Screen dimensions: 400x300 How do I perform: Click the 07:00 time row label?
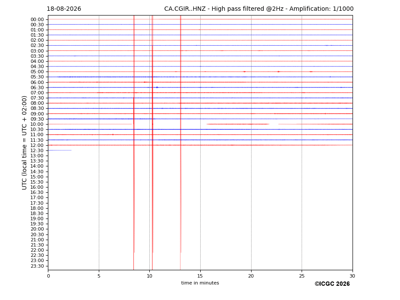click(x=37, y=93)
